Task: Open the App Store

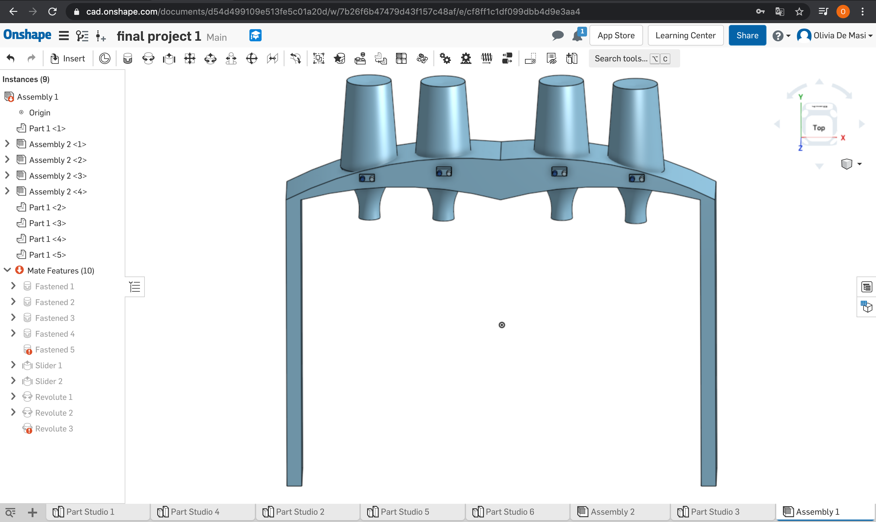Action: coord(616,36)
